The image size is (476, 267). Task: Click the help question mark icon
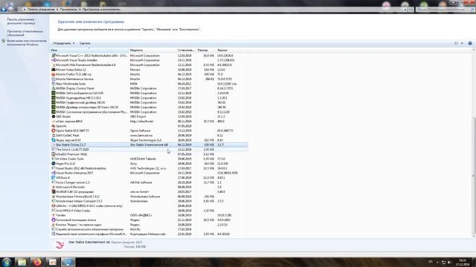470,43
